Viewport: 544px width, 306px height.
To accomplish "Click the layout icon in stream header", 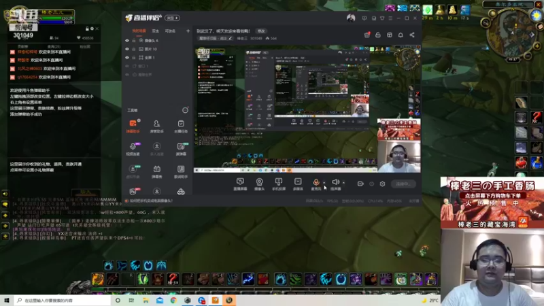I will pyautogui.click(x=390, y=35).
